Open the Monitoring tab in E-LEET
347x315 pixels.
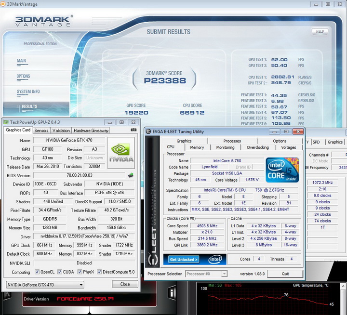(225, 147)
